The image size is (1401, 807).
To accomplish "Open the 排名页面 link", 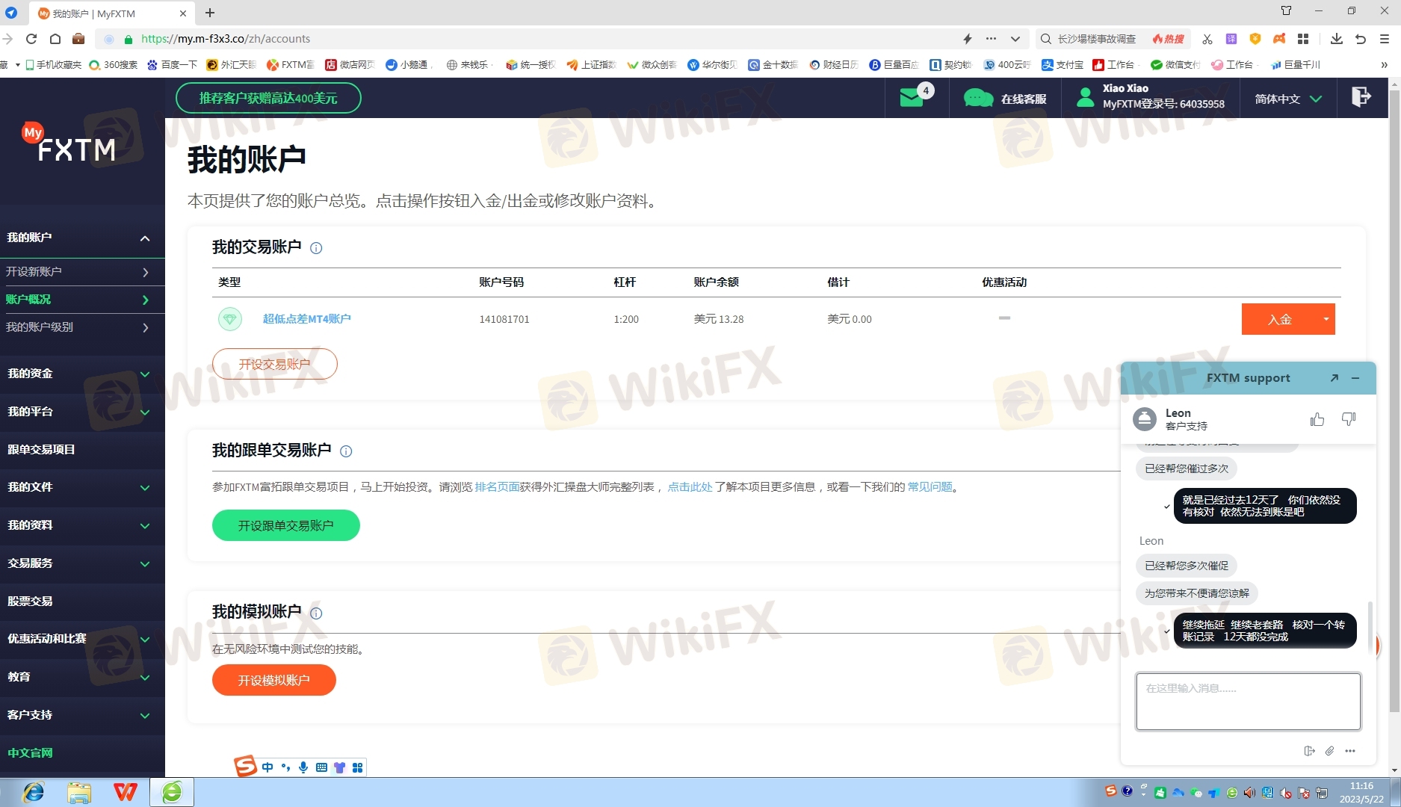I will point(497,487).
